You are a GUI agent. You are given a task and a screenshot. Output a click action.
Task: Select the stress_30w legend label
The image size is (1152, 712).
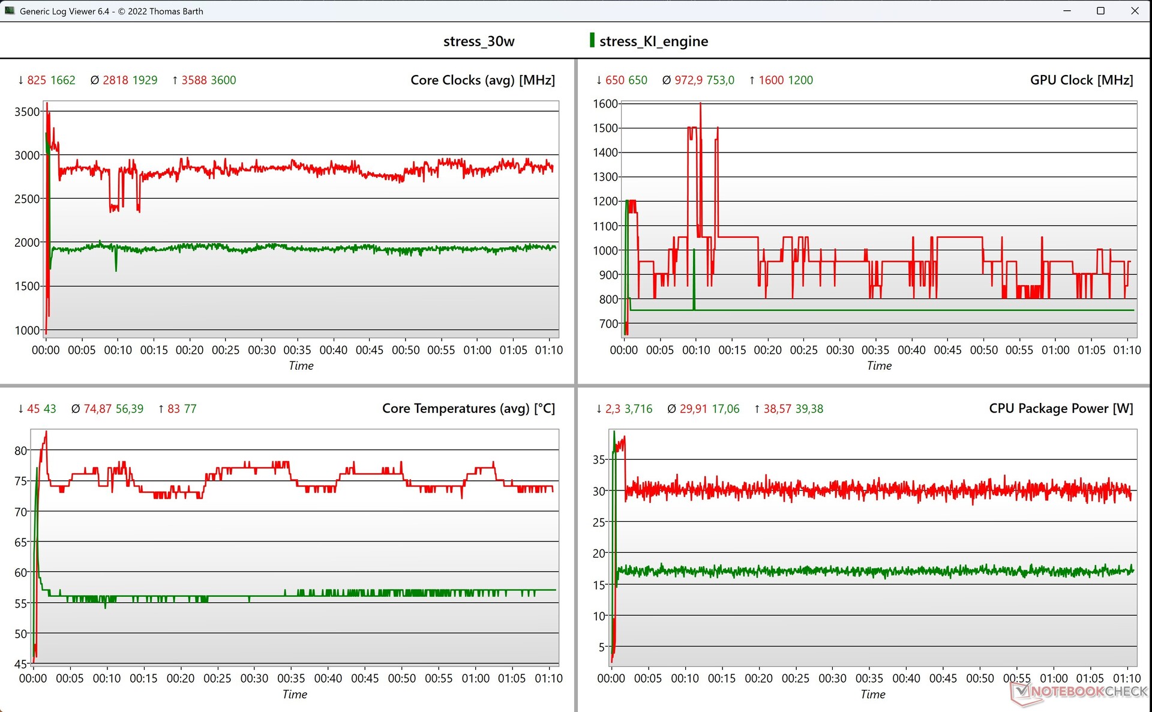pyautogui.click(x=478, y=41)
